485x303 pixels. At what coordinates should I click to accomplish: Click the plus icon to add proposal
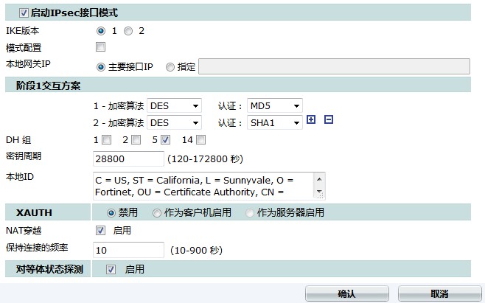pos(311,120)
